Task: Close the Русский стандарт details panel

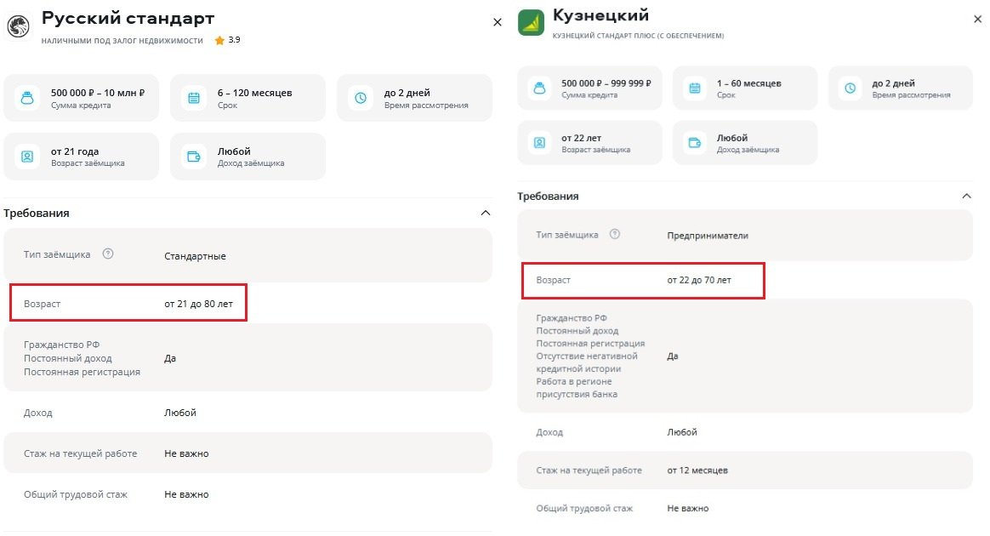Action: tap(498, 22)
